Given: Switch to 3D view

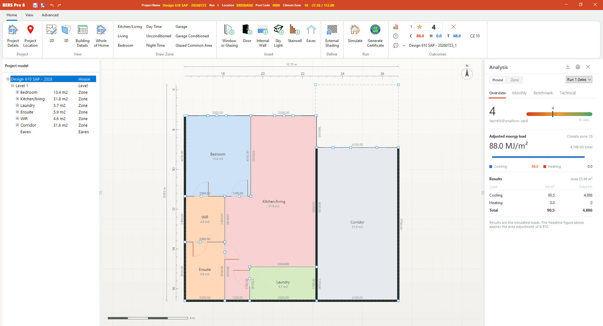Looking at the screenshot, I should click(x=66, y=34).
